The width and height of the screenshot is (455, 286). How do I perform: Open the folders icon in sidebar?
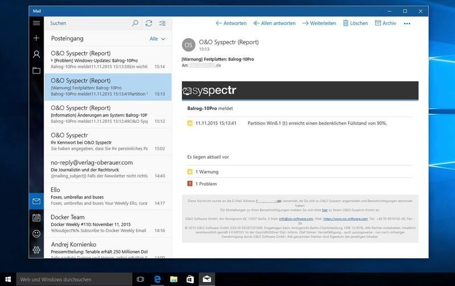pyautogui.click(x=36, y=70)
